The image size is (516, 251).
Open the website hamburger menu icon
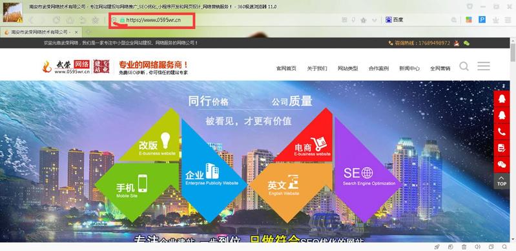[x=484, y=66]
